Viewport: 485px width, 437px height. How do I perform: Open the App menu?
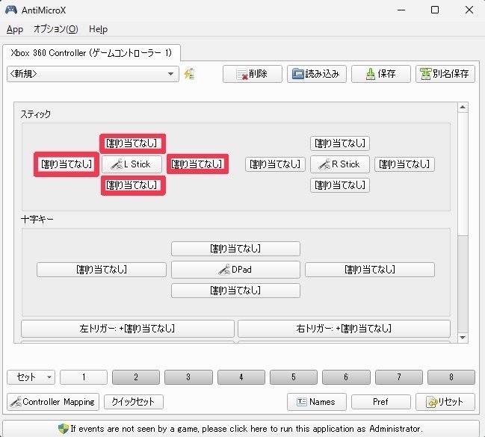coord(15,29)
